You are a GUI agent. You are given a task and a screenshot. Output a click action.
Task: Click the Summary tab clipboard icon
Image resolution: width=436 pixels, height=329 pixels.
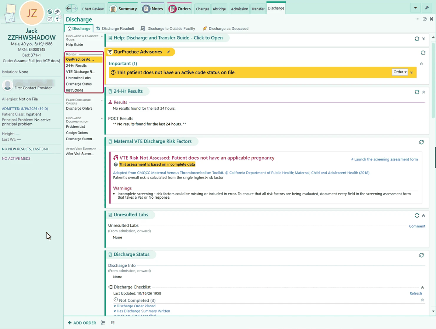click(113, 9)
